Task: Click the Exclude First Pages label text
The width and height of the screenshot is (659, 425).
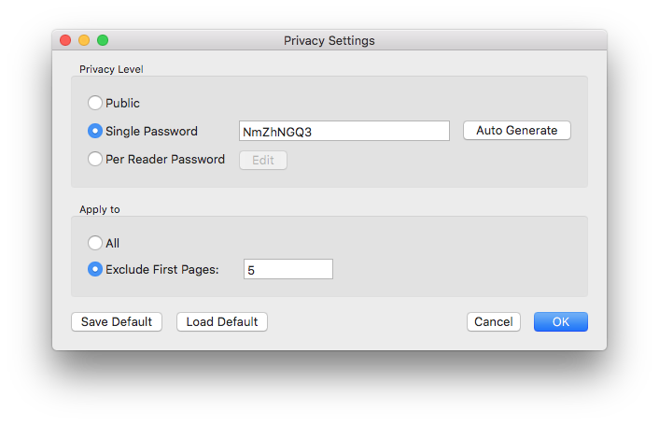Action: coord(162,269)
